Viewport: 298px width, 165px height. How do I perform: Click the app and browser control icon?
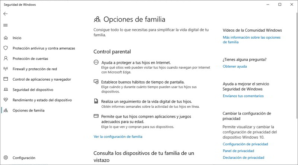(x=6, y=80)
